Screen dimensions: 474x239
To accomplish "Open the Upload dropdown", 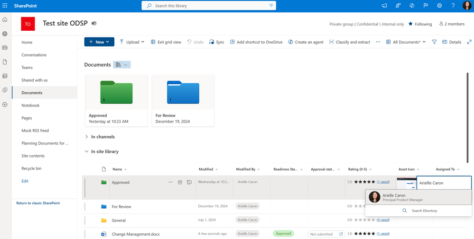I will [132, 42].
